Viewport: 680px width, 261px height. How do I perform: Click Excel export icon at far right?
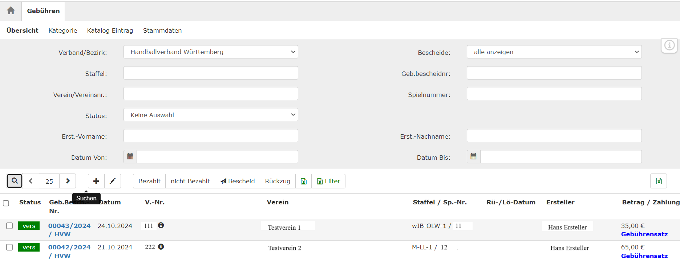click(658, 181)
